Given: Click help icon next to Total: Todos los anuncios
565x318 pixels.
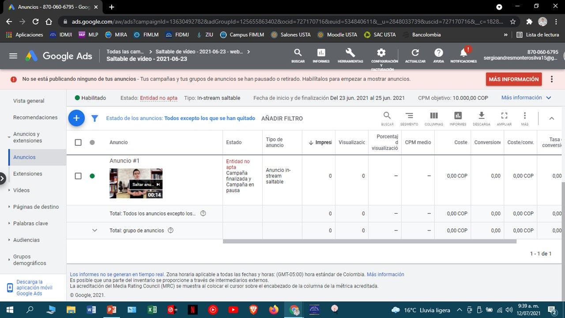Looking at the screenshot, I should click(203, 213).
